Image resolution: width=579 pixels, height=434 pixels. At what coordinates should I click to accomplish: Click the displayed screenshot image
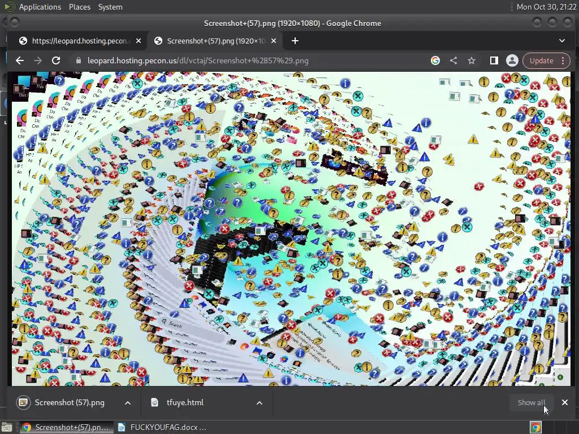pyautogui.click(x=291, y=228)
